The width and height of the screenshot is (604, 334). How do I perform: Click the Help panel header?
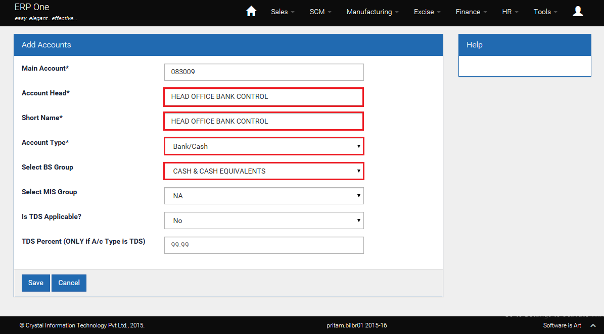(x=525, y=45)
